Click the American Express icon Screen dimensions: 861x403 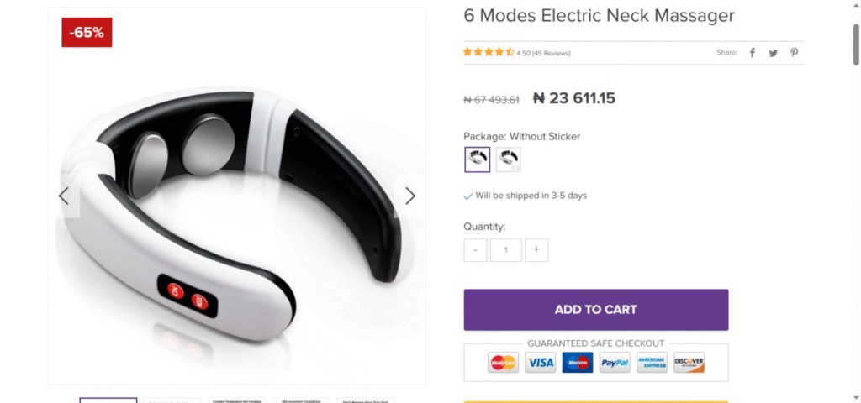[x=652, y=363]
